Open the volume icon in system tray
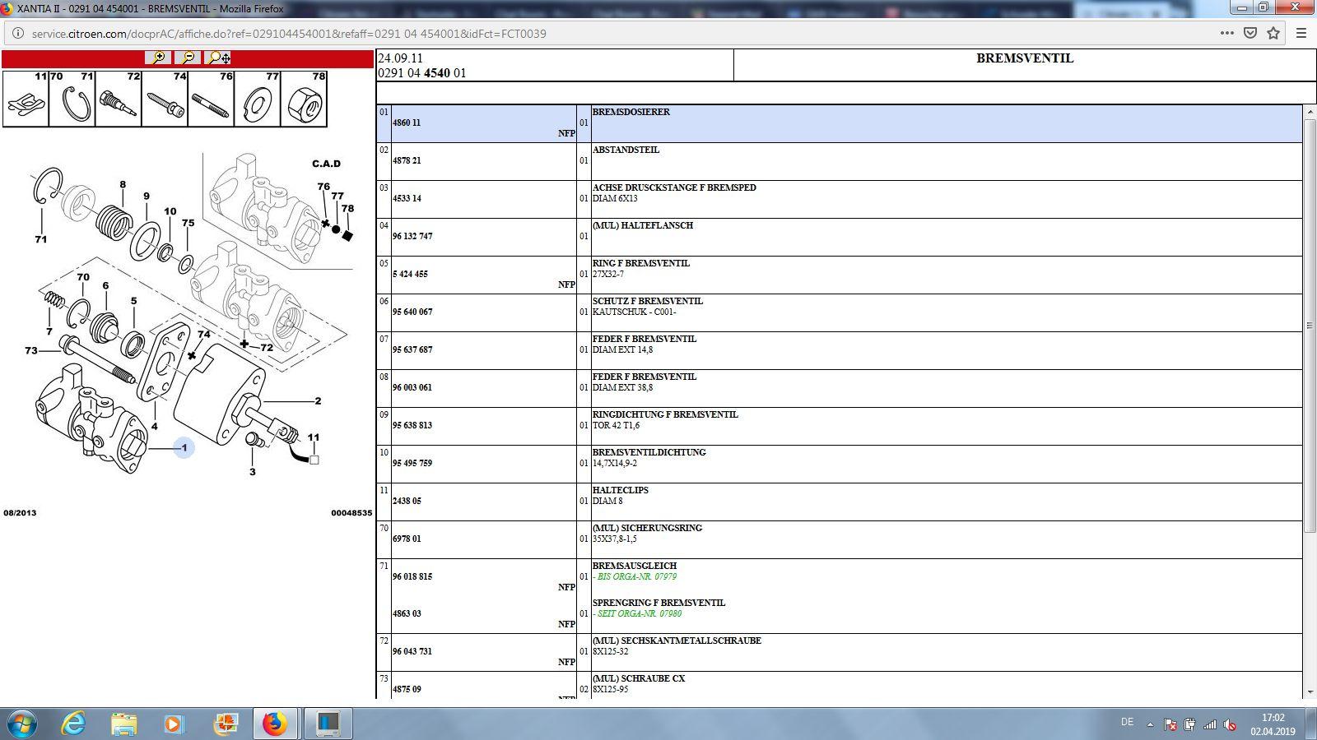This screenshot has height=740, width=1317. point(1230,724)
